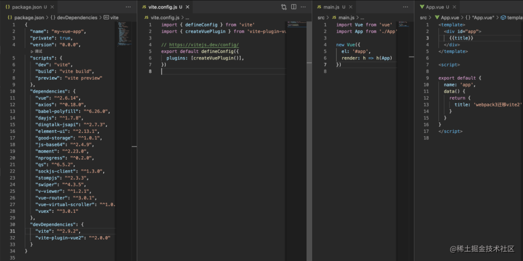
Task: Open package.json file breadcrumb
Action: pyautogui.click(x=29, y=18)
